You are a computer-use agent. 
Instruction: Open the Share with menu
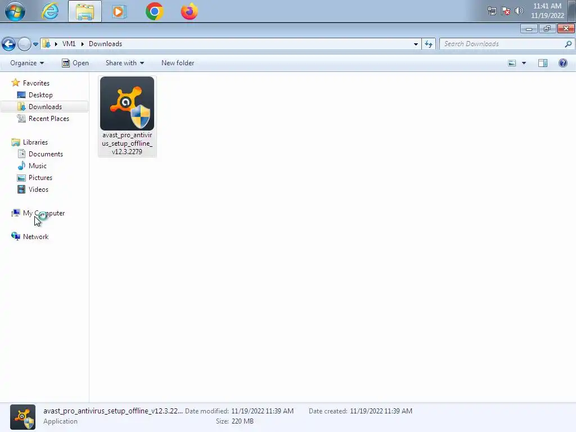click(124, 63)
